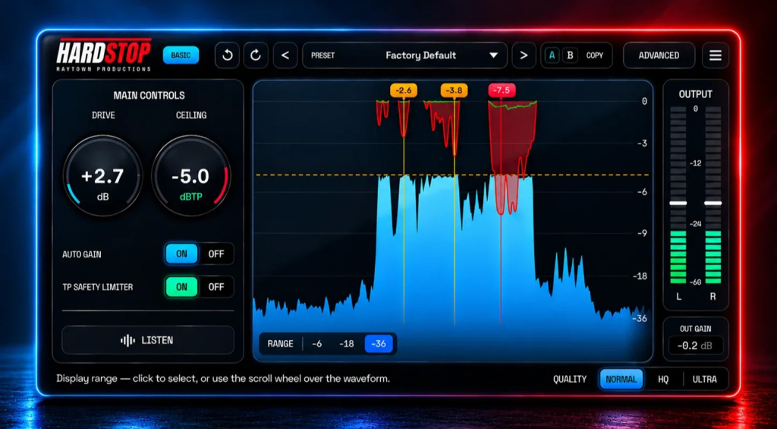Viewport: 777px width, 429px height.
Task: Click the undo arrow icon
Action: click(228, 55)
